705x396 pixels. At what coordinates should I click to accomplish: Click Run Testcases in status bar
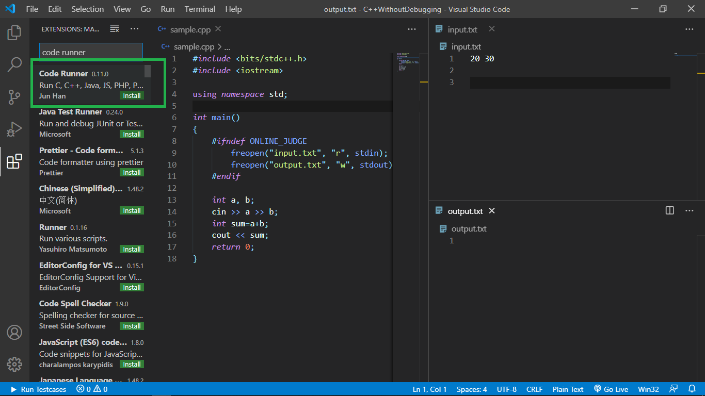(38, 389)
